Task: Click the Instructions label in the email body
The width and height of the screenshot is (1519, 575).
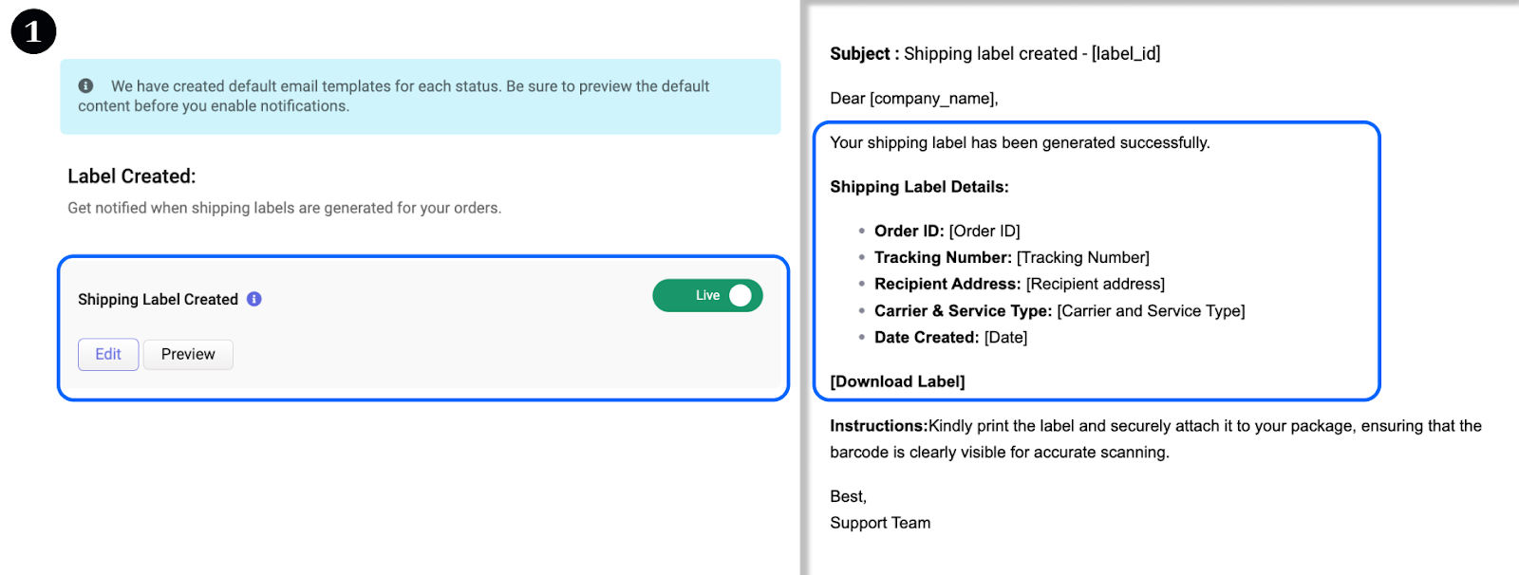Action: pos(878,426)
